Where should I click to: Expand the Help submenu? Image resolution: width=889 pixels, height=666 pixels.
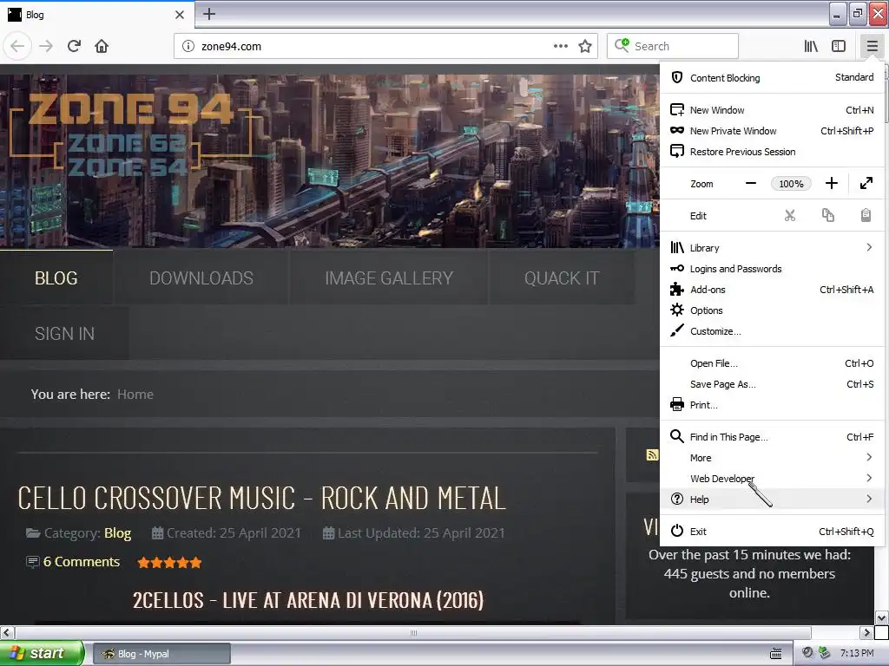coord(772,499)
